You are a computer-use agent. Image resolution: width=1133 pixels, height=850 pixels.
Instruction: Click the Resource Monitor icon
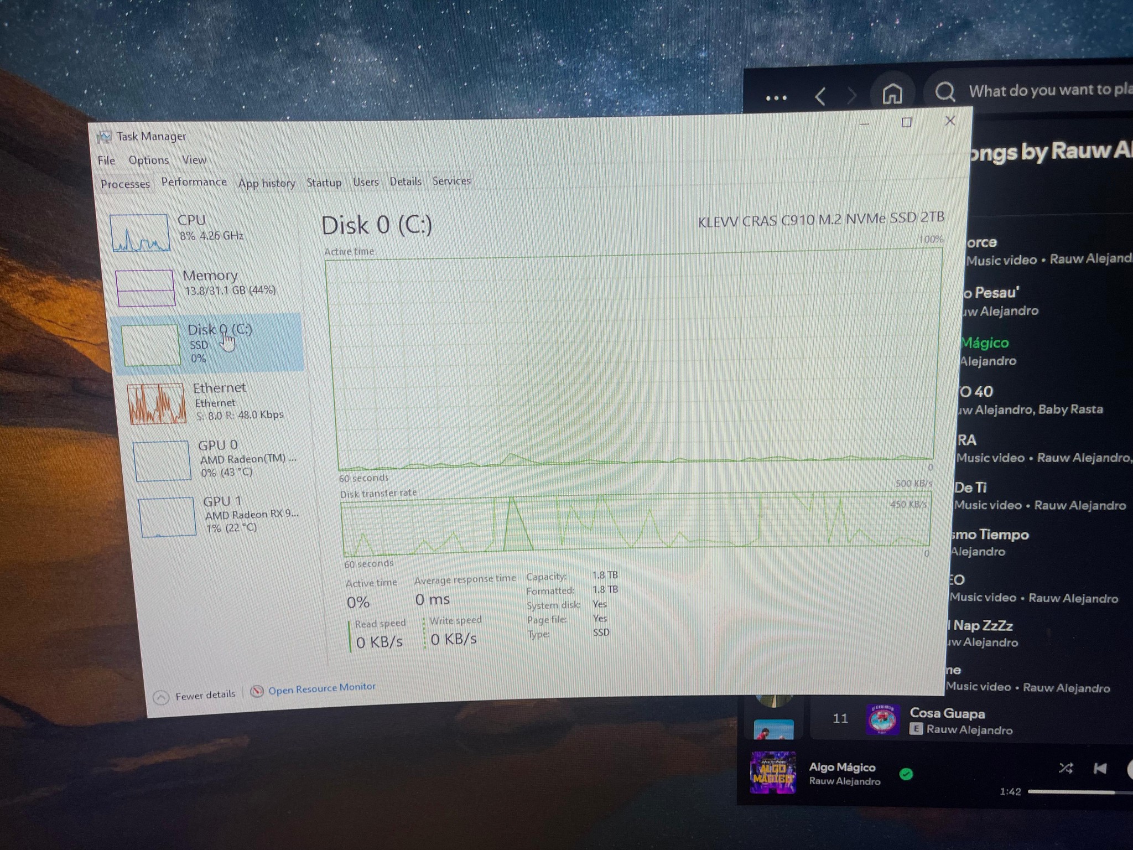click(257, 692)
